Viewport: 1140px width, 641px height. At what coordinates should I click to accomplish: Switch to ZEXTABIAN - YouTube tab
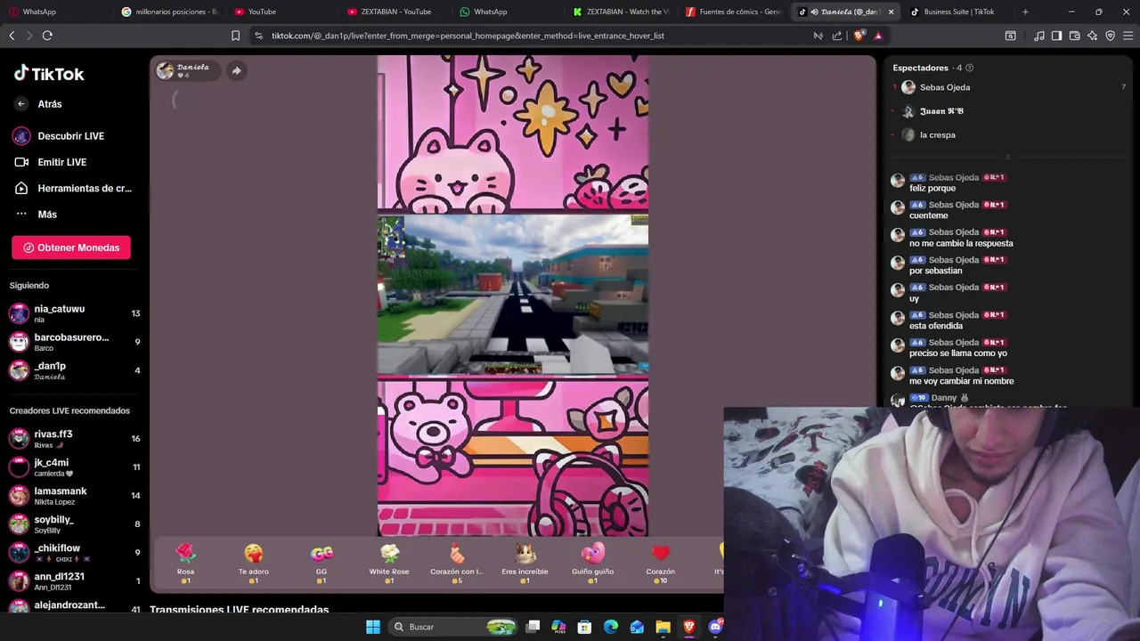click(x=392, y=12)
